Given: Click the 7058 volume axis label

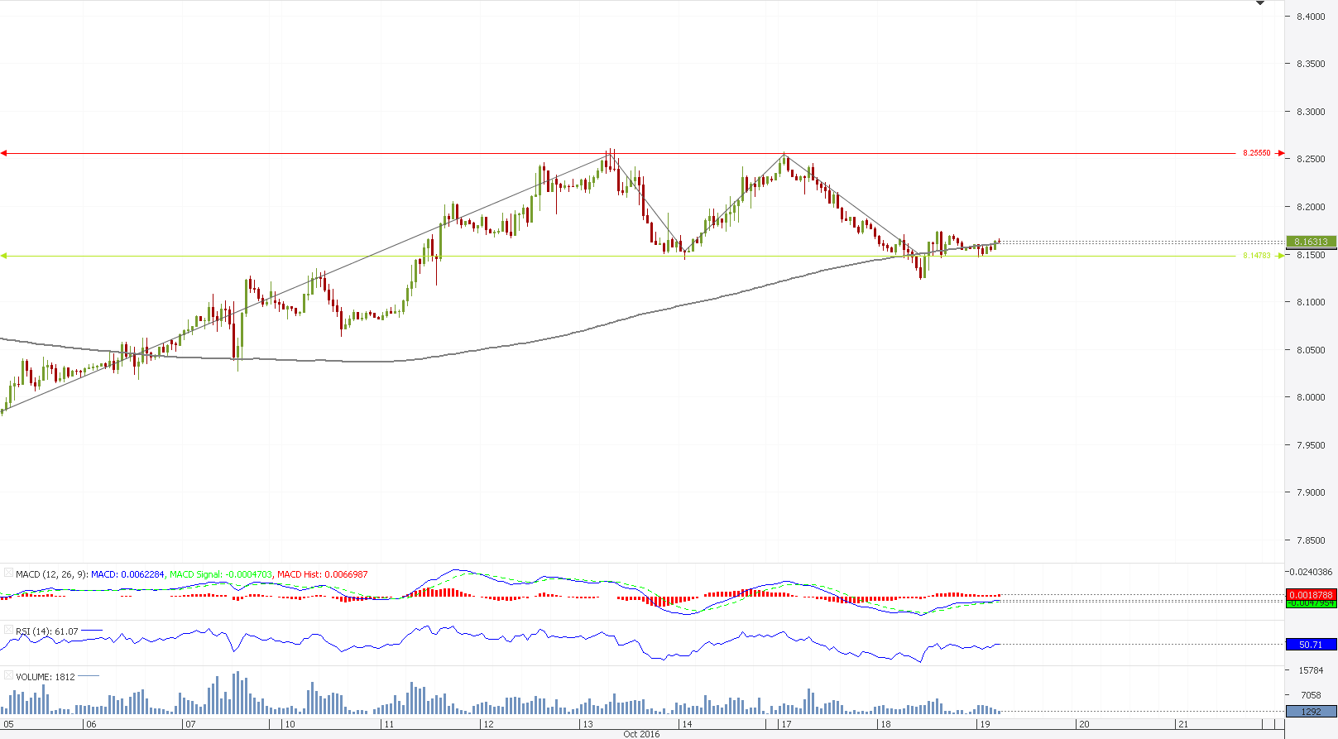Looking at the screenshot, I should pyautogui.click(x=1311, y=695).
